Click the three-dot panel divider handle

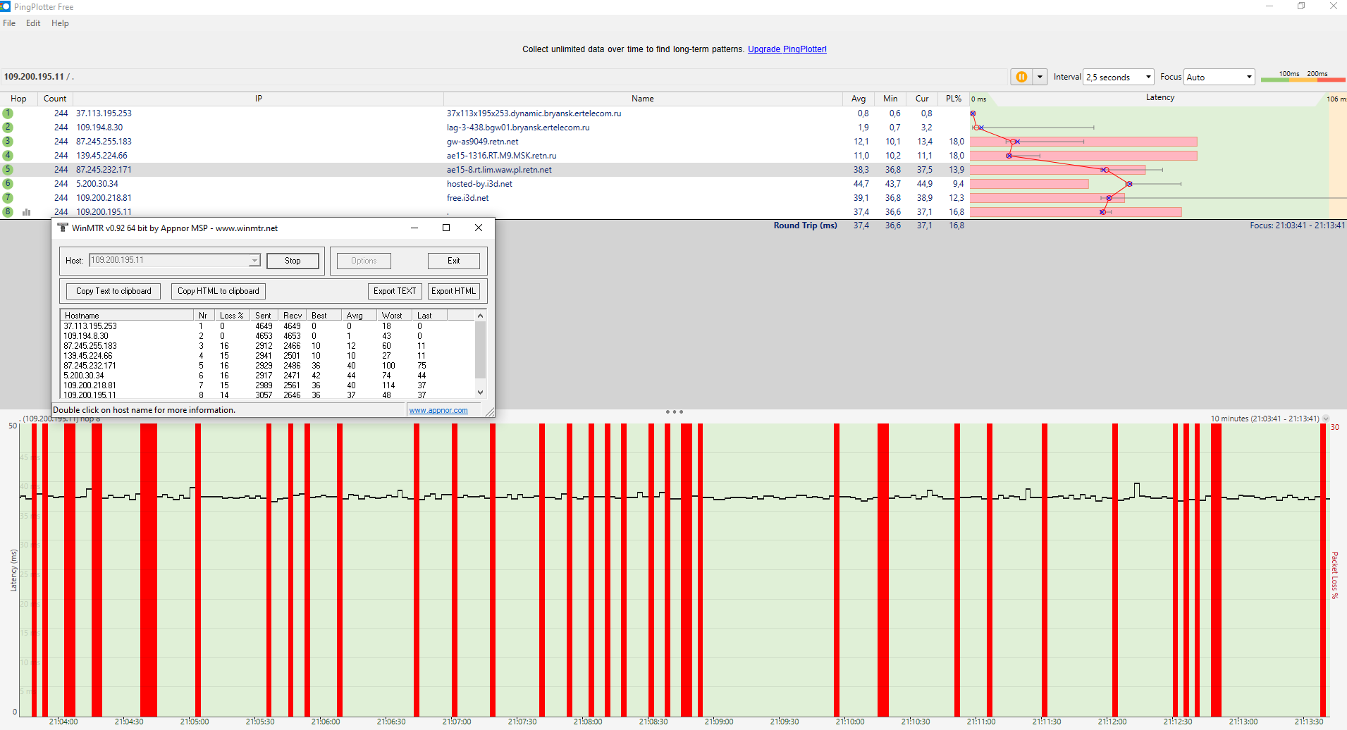coord(674,412)
